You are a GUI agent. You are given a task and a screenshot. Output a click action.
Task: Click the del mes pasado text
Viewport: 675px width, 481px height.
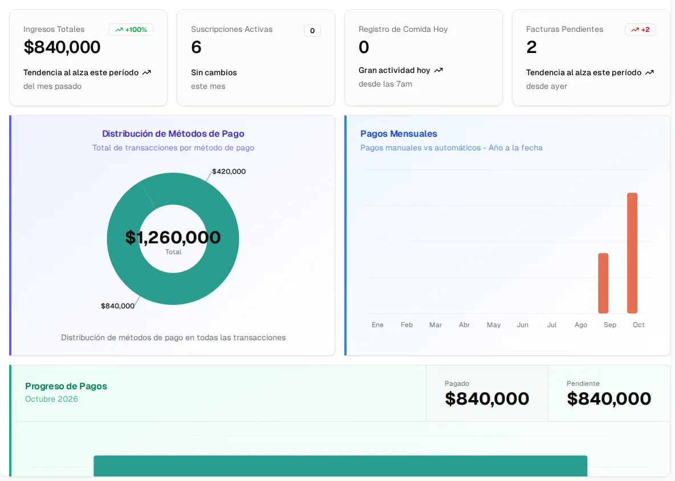click(x=52, y=86)
